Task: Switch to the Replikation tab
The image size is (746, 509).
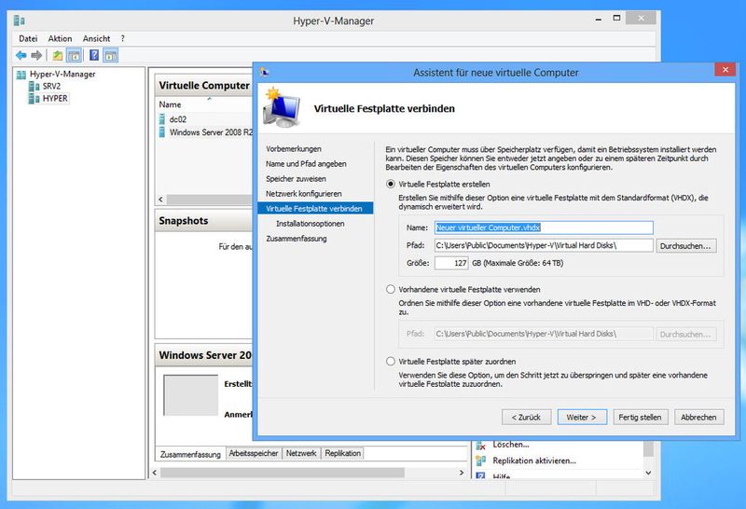Action: pyautogui.click(x=342, y=453)
